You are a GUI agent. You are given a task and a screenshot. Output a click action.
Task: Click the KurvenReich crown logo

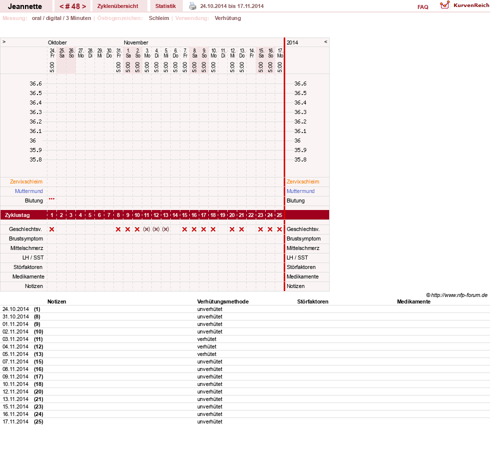pyautogui.click(x=445, y=5)
